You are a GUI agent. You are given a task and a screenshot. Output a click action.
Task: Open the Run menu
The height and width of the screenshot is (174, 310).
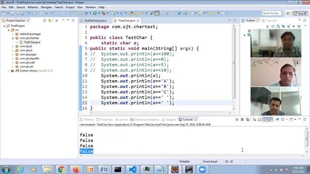point(80,7)
